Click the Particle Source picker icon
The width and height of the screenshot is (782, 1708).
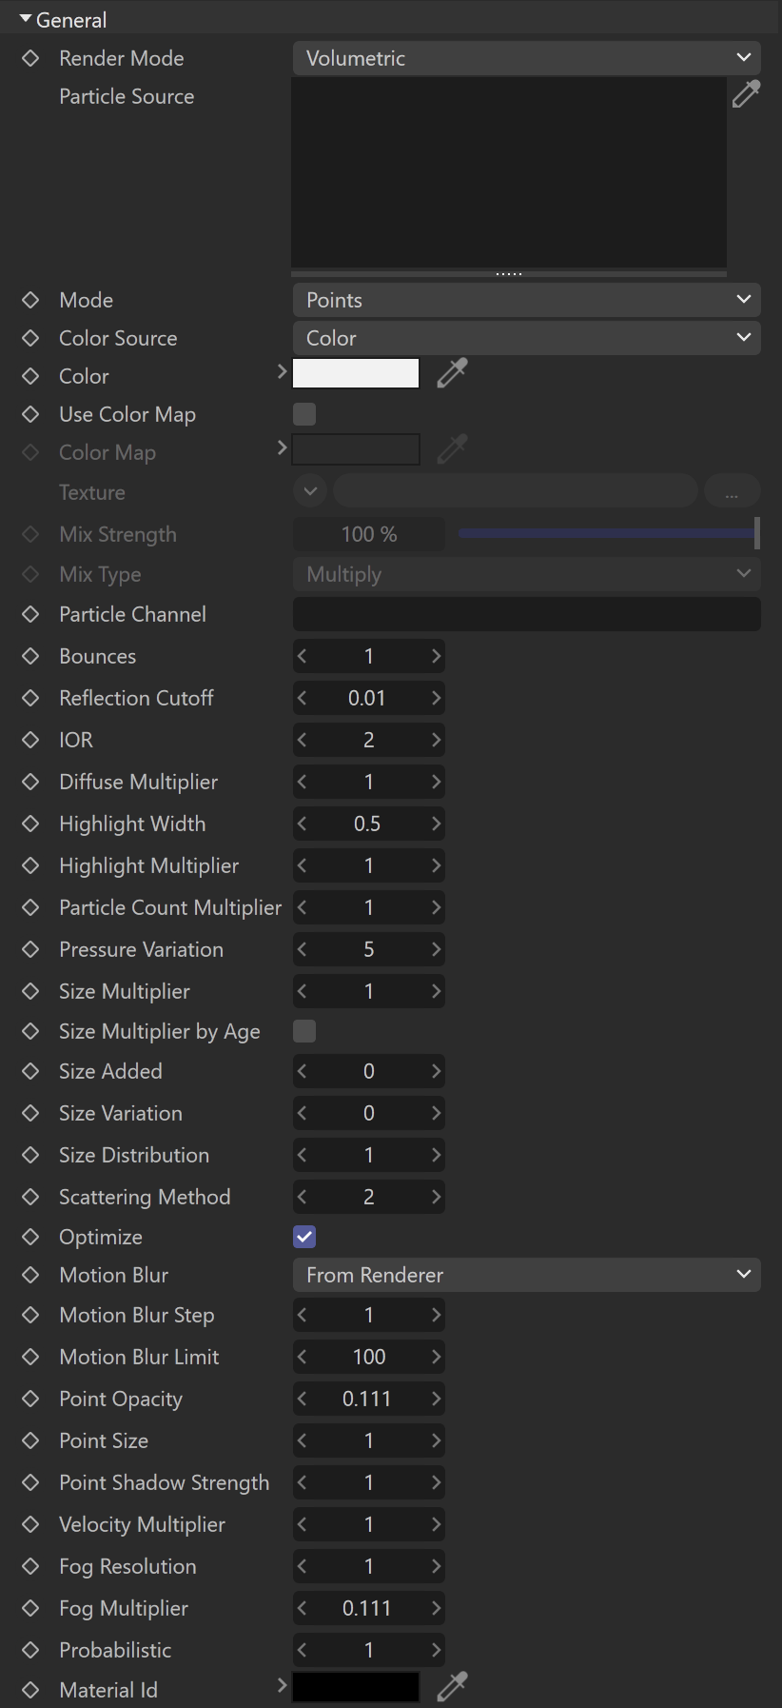tap(746, 93)
